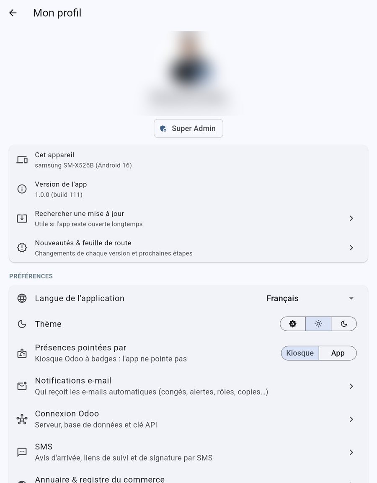Select the automatic theme option
The height and width of the screenshot is (483, 377).
pos(293,324)
